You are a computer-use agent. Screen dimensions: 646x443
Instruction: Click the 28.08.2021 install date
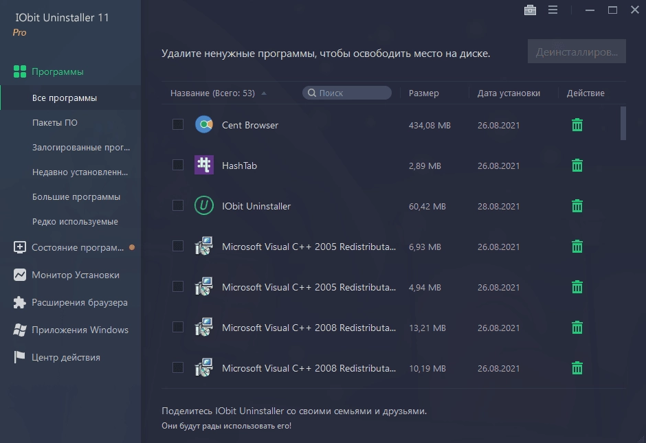[x=498, y=206]
